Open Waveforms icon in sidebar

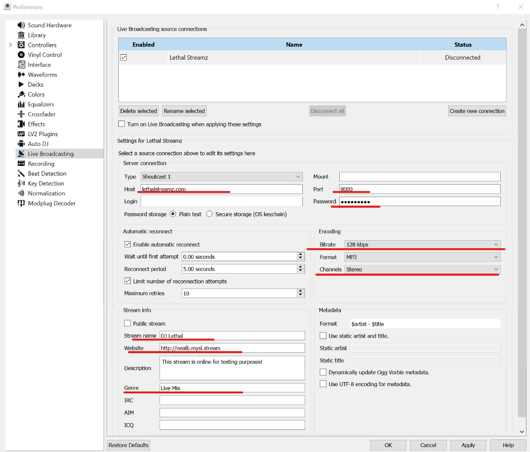pos(21,74)
